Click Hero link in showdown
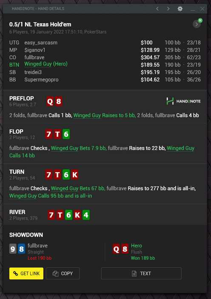Screen dimensions: 211x299 coord(137,246)
